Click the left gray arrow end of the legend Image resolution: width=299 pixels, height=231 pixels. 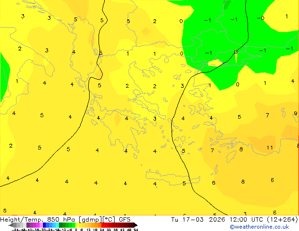pyautogui.click(x=11, y=225)
